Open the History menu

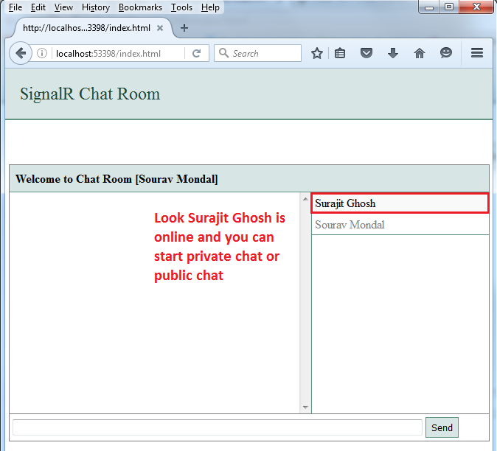pyautogui.click(x=96, y=7)
